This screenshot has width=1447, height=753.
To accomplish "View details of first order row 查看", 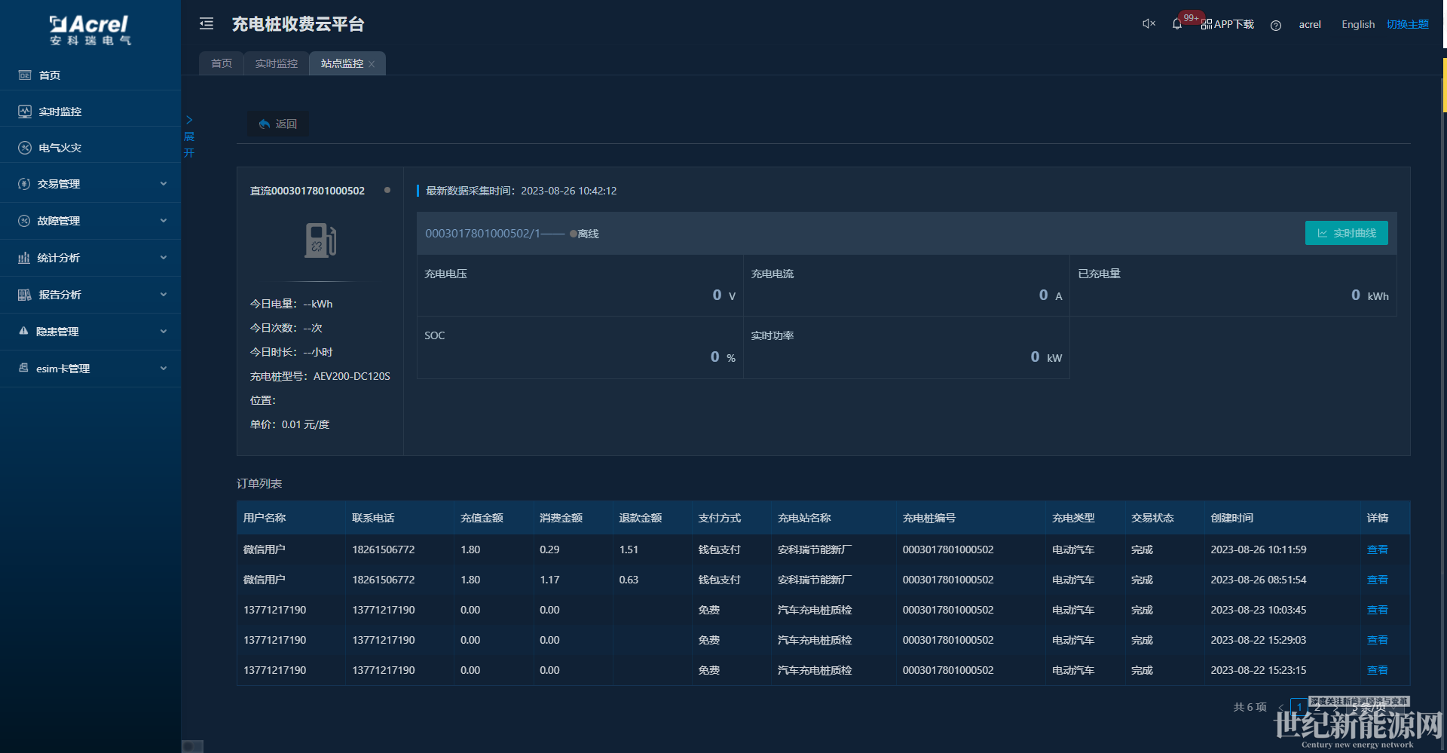I will (x=1377, y=549).
